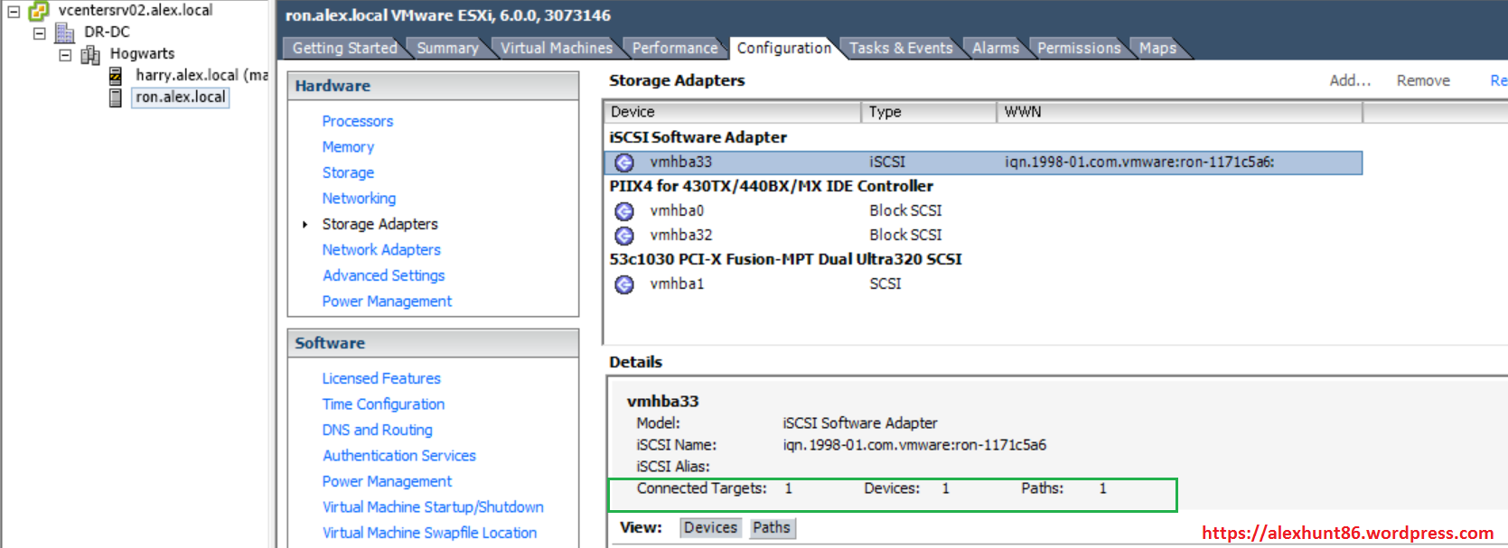Image resolution: width=1508 pixels, height=548 pixels.
Task: Open the Storage hardware link
Action: (348, 172)
